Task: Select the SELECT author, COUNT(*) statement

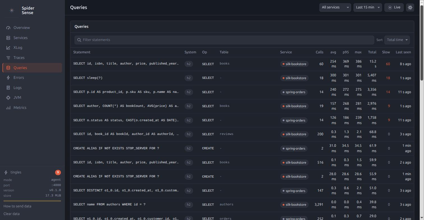Action: pos(126,106)
